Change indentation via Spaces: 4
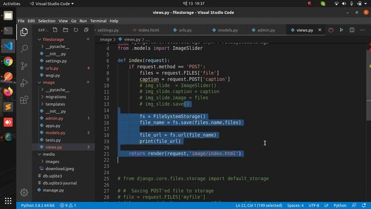The image size is (371, 209). [295, 206]
